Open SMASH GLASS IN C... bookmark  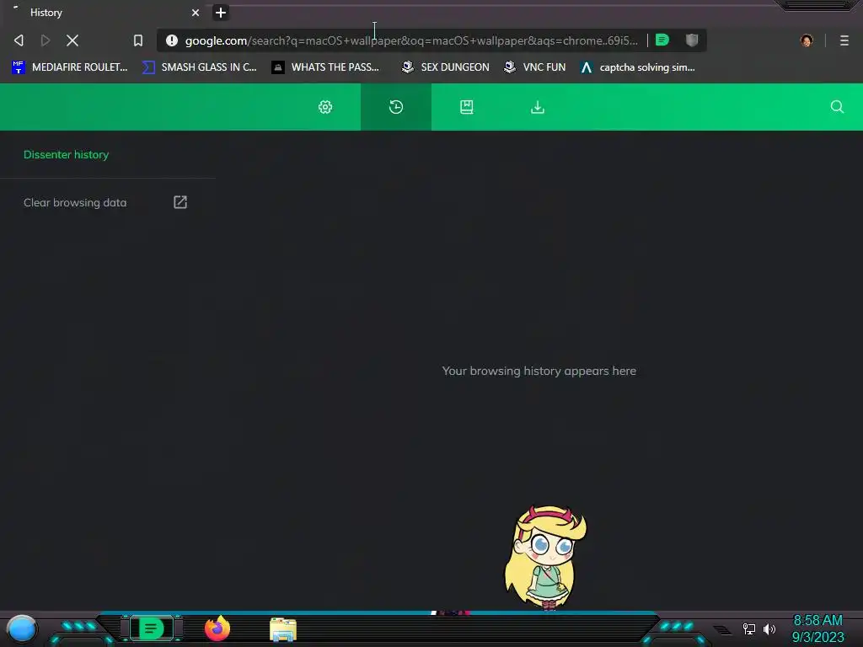199,67
